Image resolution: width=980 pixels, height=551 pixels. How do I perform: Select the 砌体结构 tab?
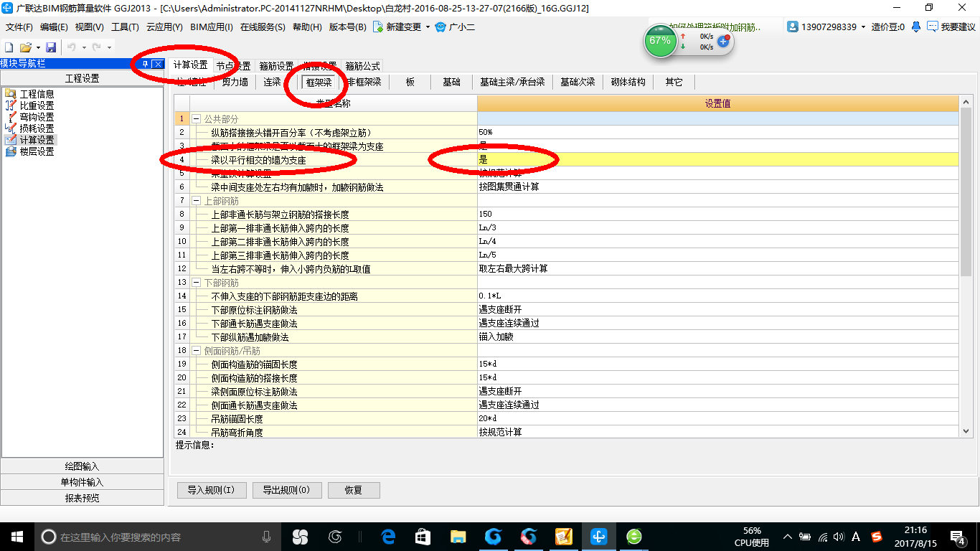[628, 82]
